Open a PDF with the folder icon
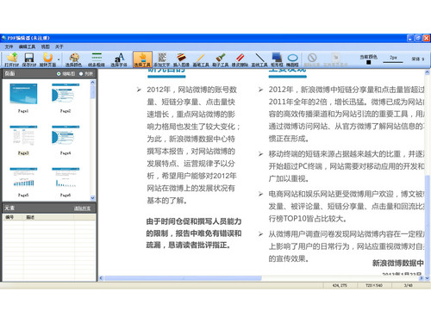This screenshot has width=431, height=323. 12,59
